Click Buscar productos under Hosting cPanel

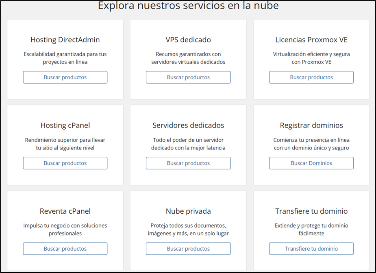[65, 163]
